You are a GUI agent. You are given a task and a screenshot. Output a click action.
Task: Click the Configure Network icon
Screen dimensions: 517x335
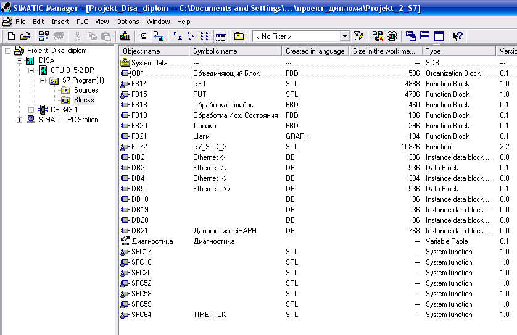(x=378, y=36)
